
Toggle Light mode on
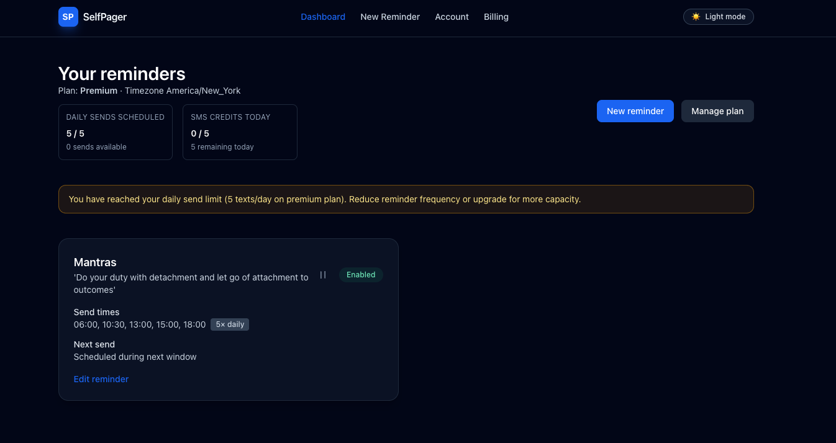[x=719, y=17]
